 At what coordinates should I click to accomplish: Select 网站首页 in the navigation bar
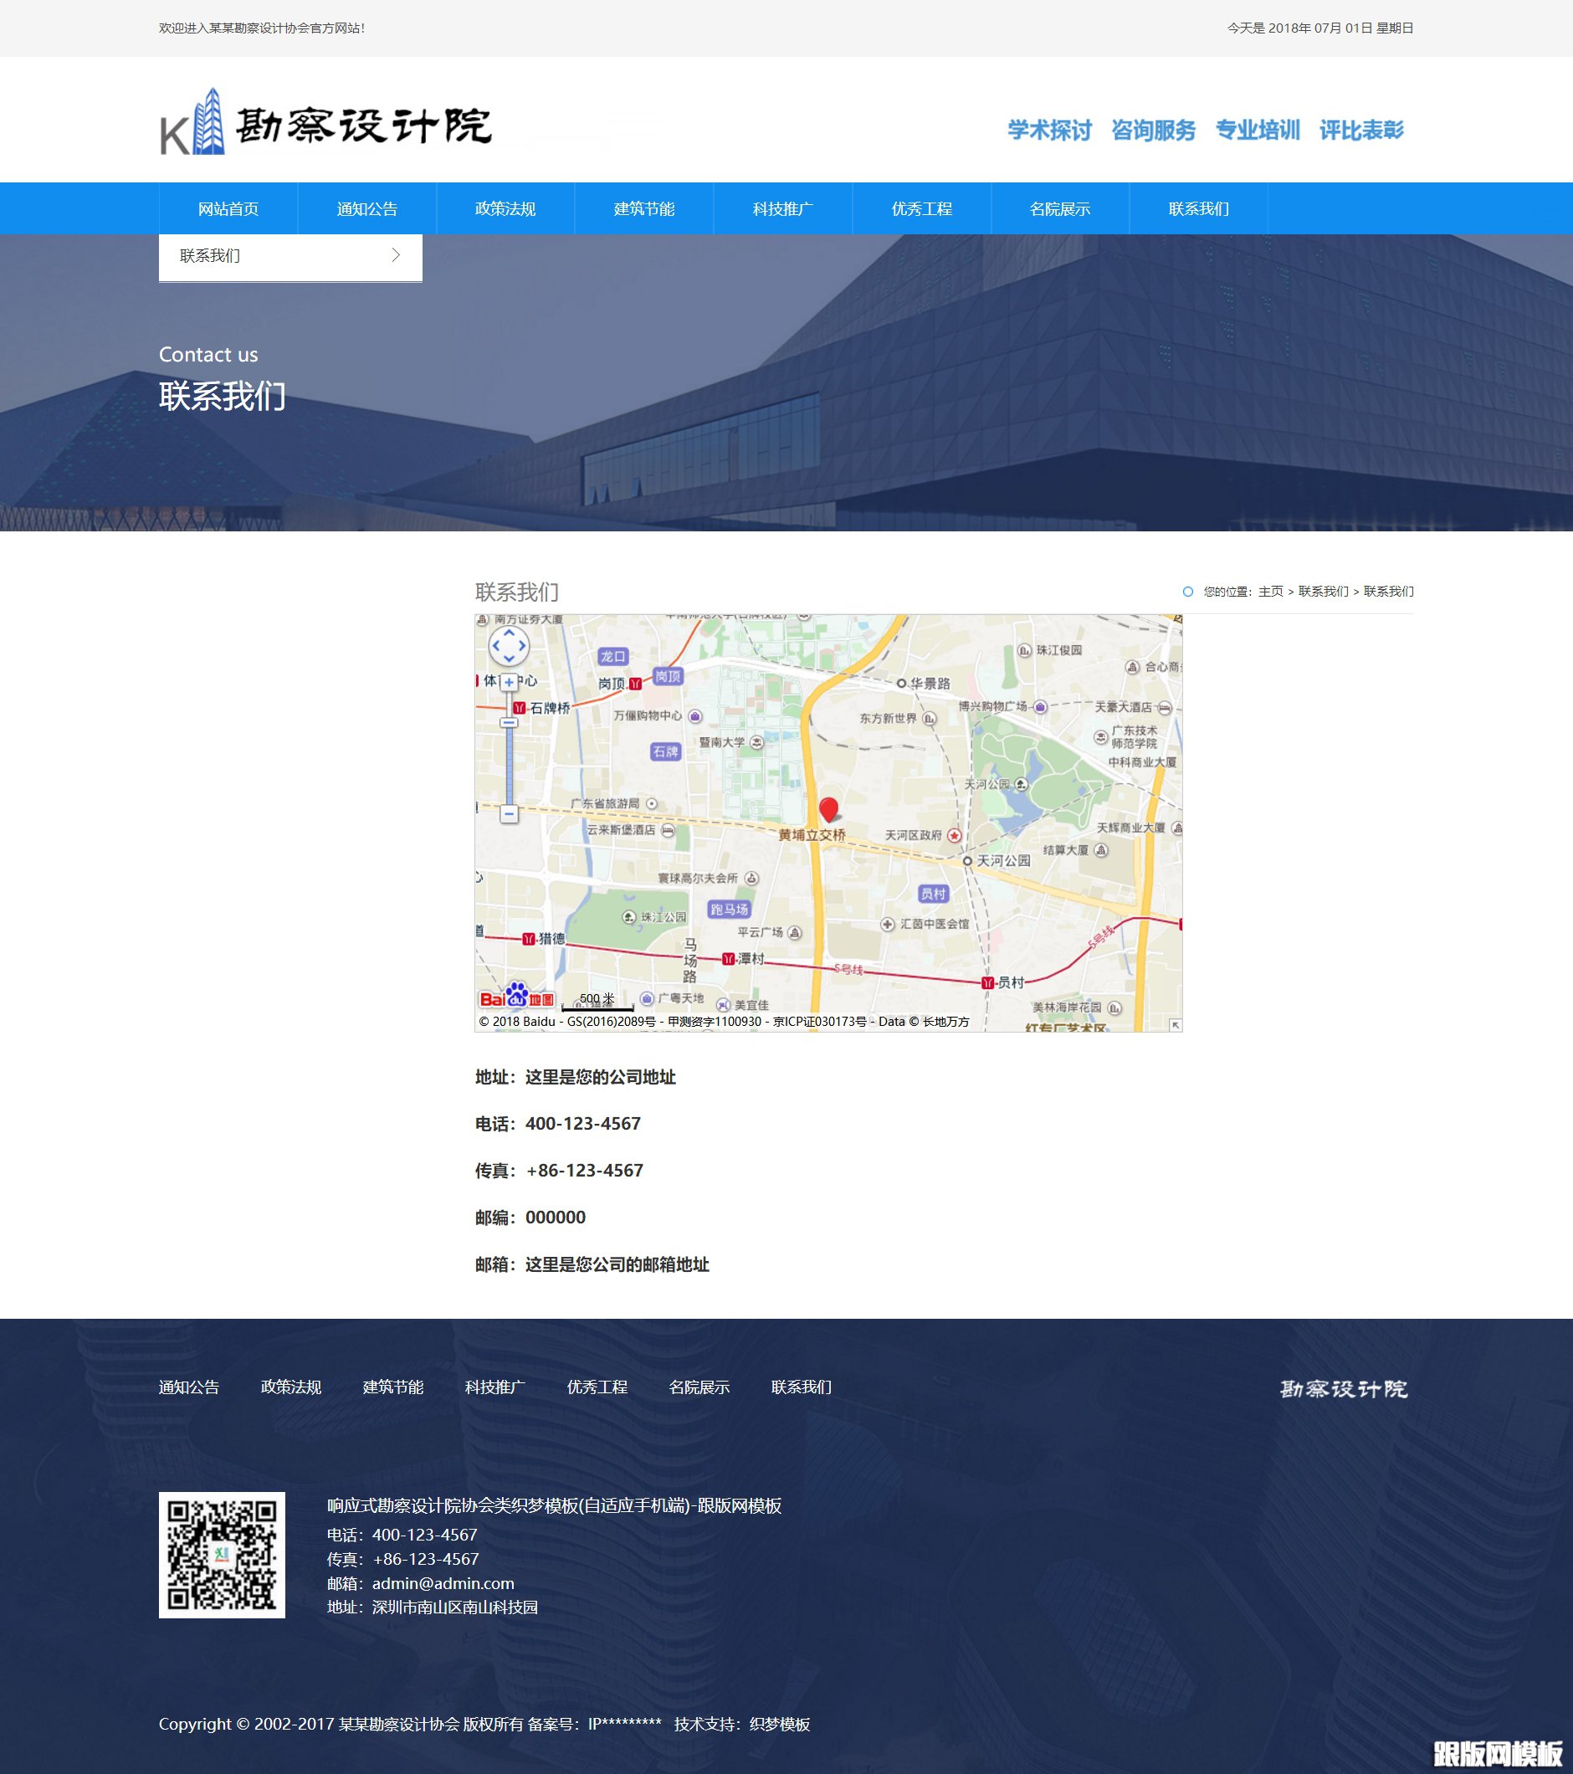point(228,208)
